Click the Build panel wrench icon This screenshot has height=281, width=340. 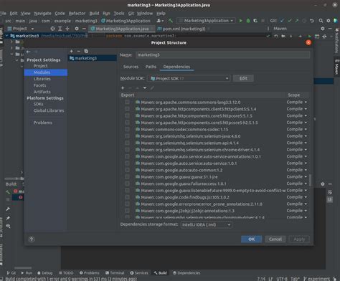pos(8,209)
